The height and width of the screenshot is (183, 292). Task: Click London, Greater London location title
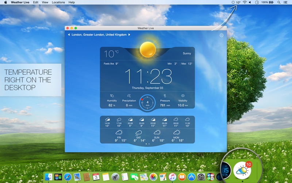click(x=99, y=35)
